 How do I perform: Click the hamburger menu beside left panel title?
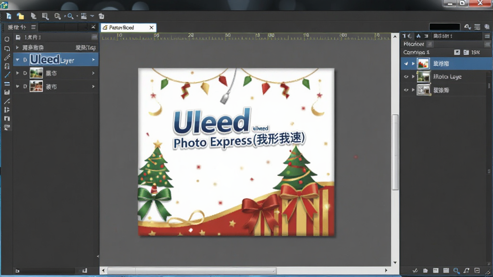33,27
